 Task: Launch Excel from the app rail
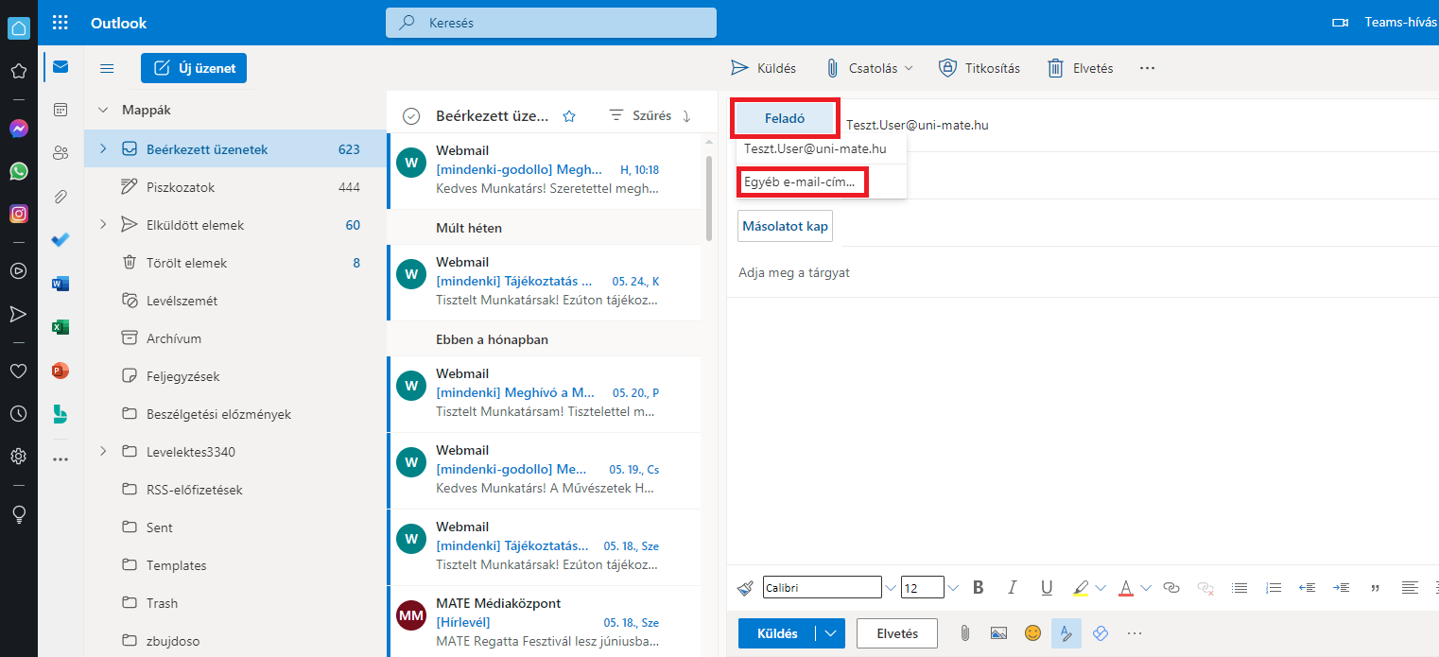[x=61, y=327]
